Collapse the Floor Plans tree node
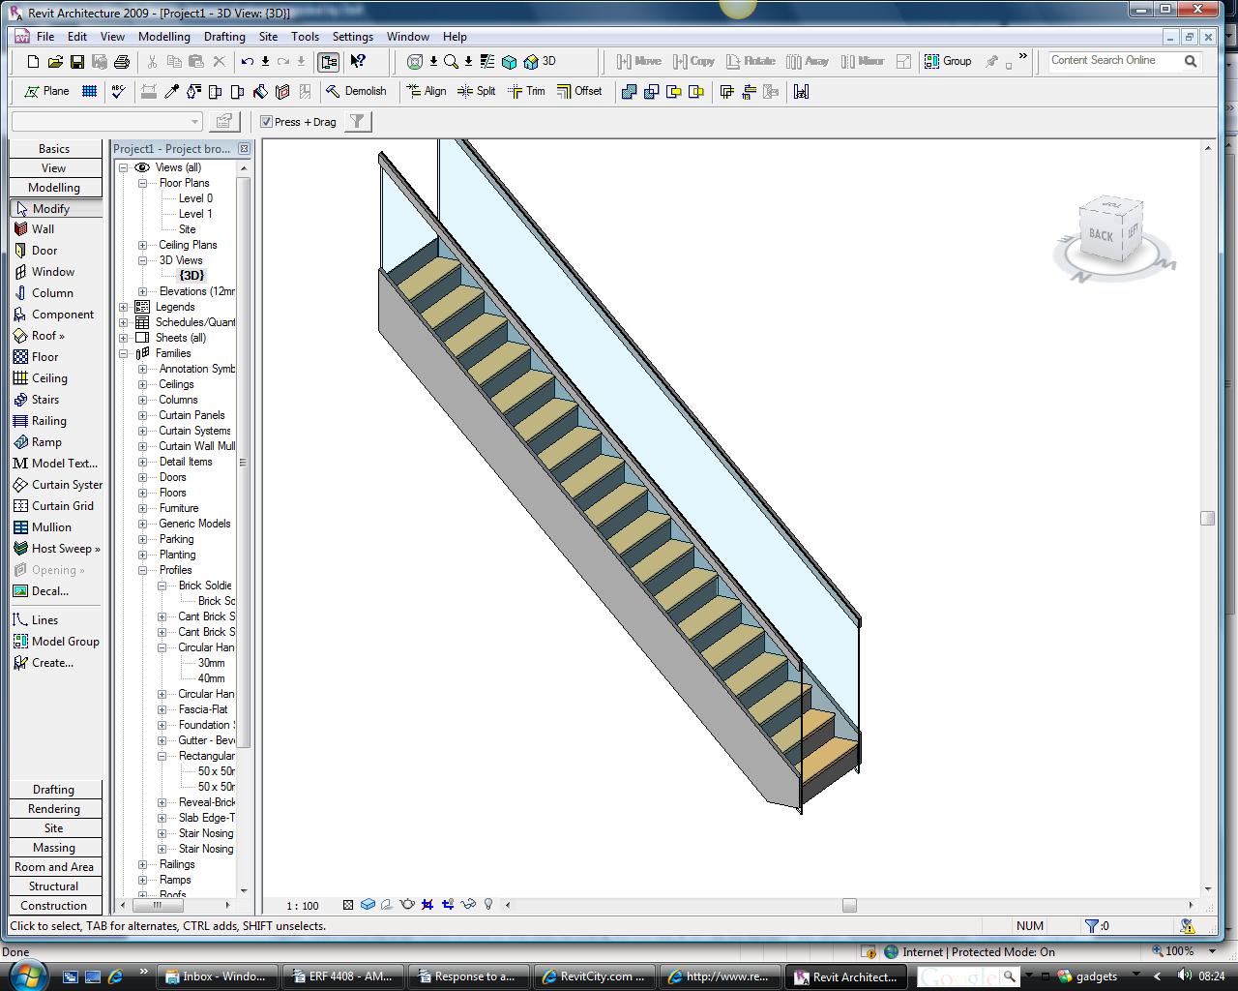1238x991 pixels. pyautogui.click(x=142, y=183)
